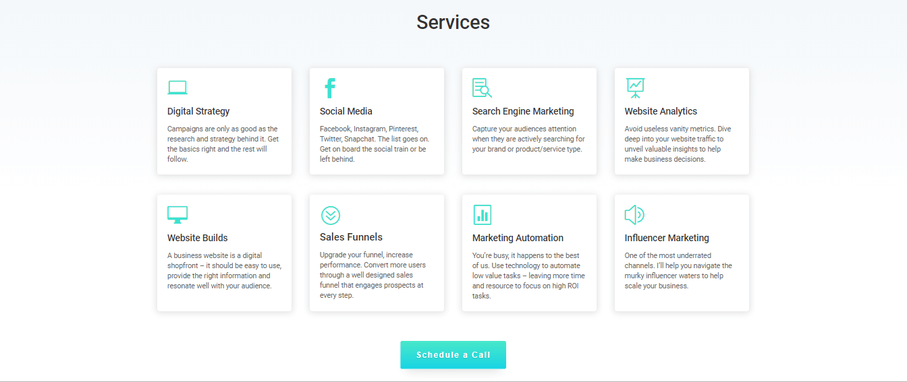Choose the Sales Funnels heading
Screen dimensions: 907x382
point(351,237)
